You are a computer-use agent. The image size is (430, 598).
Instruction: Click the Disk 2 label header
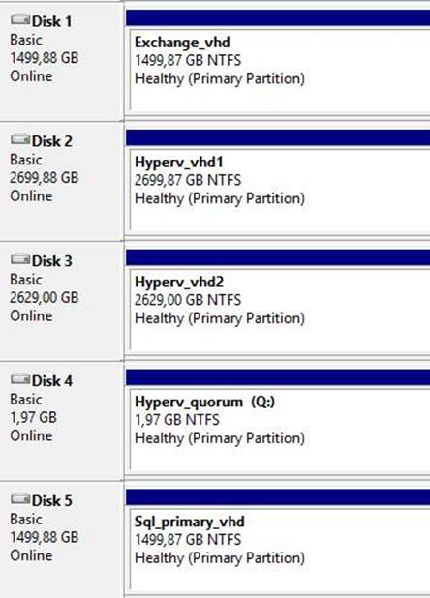click(x=52, y=141)
